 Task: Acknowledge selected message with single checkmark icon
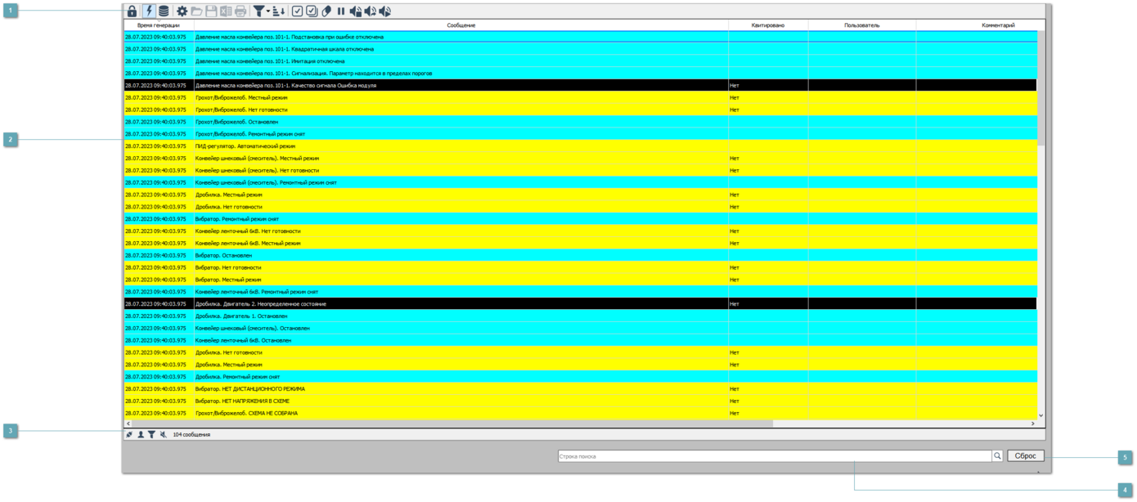[298, 11]
